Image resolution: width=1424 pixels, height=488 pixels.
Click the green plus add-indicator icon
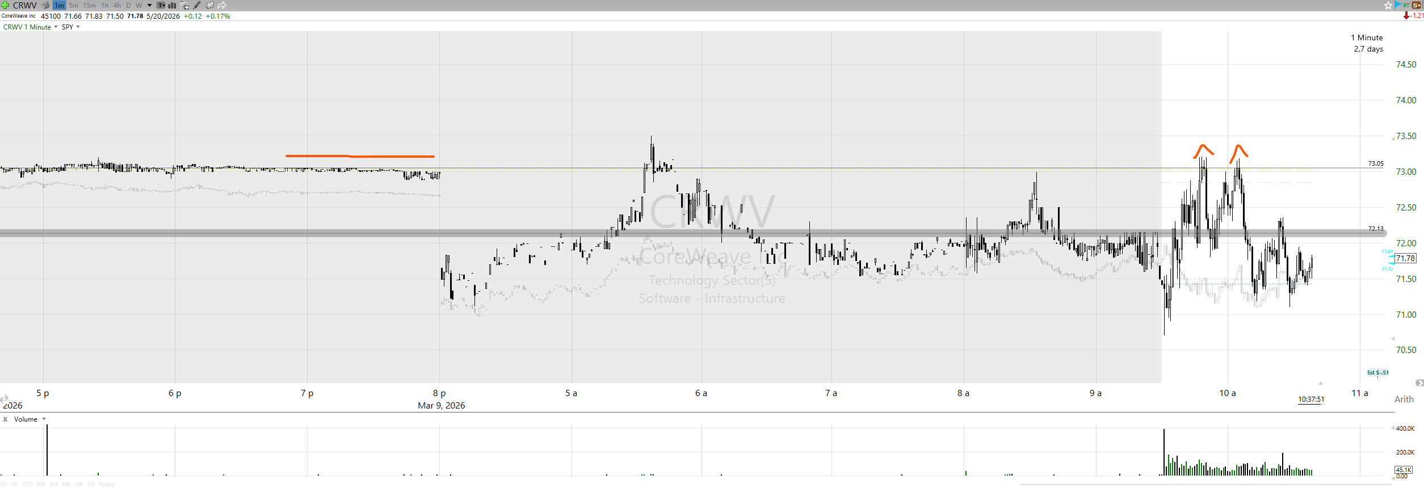[5, 5]
